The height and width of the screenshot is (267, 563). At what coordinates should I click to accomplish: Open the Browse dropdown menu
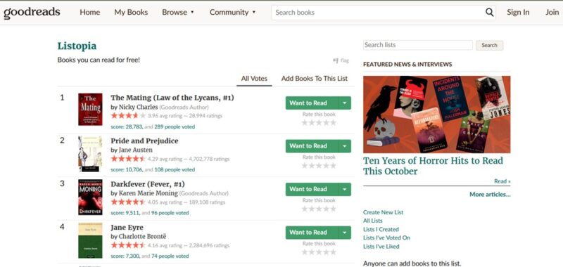pos(178,12)
